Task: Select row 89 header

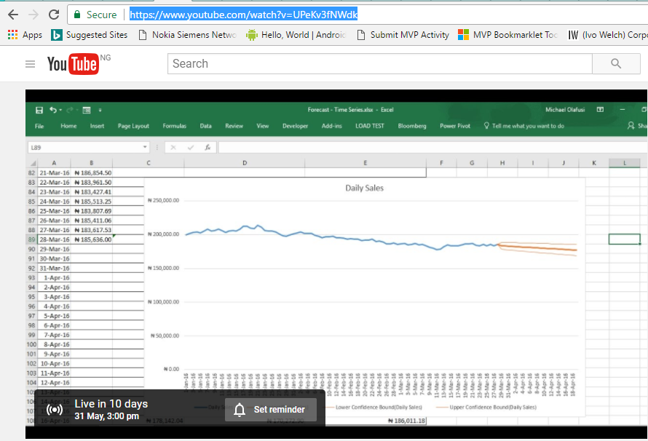Action: pos(32,239)
